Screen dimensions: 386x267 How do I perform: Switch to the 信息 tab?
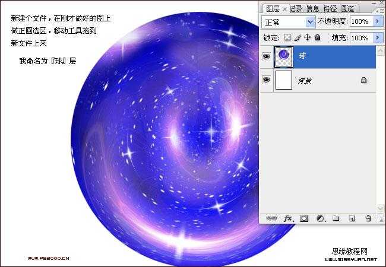click(313, 9)
